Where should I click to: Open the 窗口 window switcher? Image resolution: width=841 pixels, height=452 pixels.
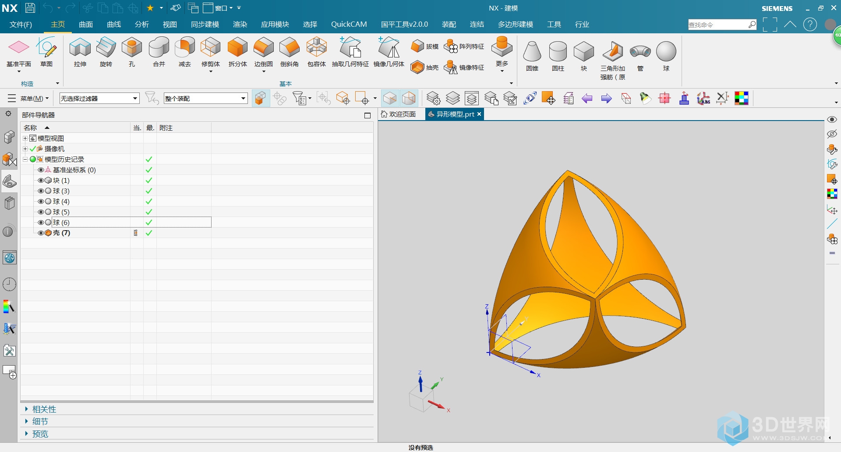click(x=219, y=8)
